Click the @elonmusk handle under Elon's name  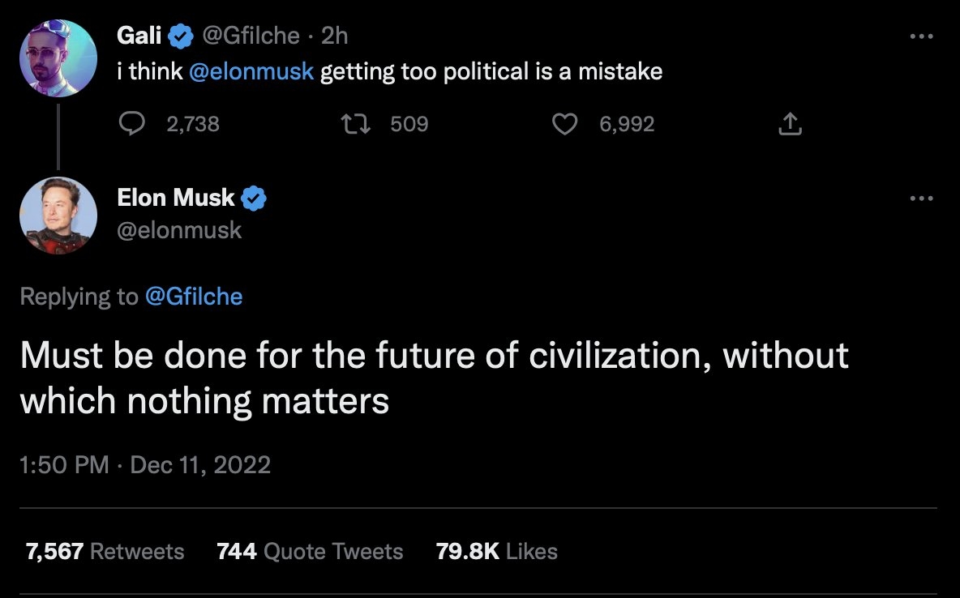tap(179, 230)
